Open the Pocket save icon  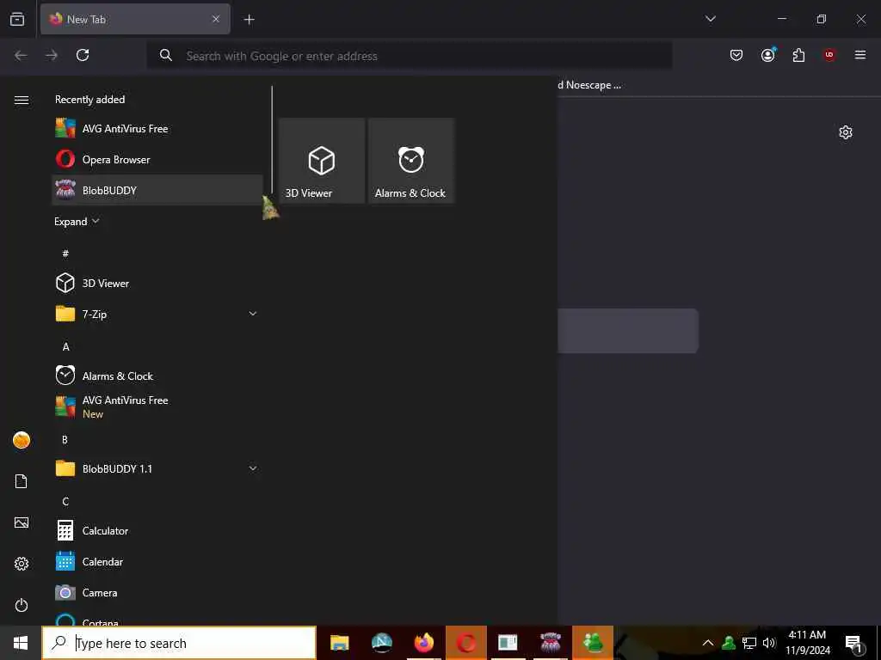tap(736, 55)
